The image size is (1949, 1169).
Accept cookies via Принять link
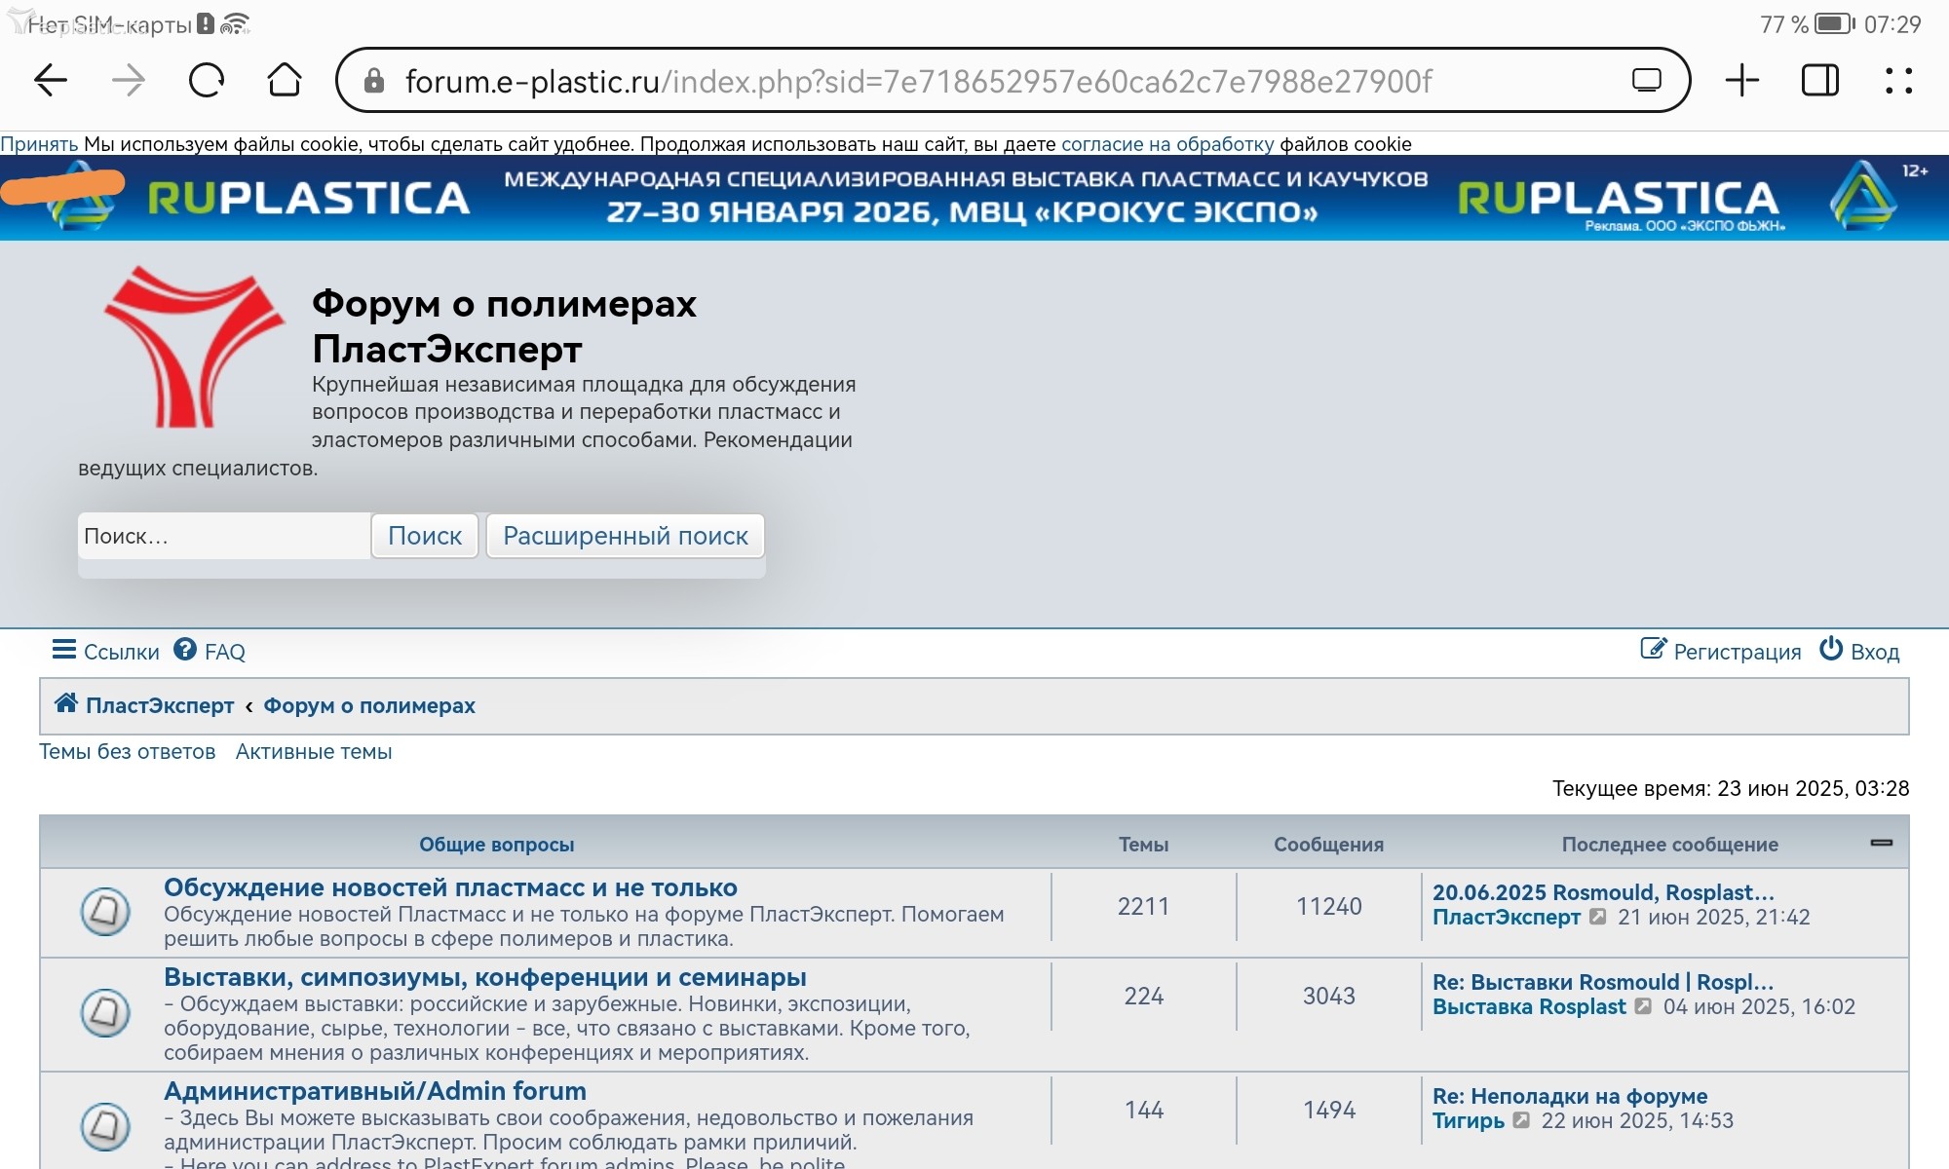coord(39,144)
